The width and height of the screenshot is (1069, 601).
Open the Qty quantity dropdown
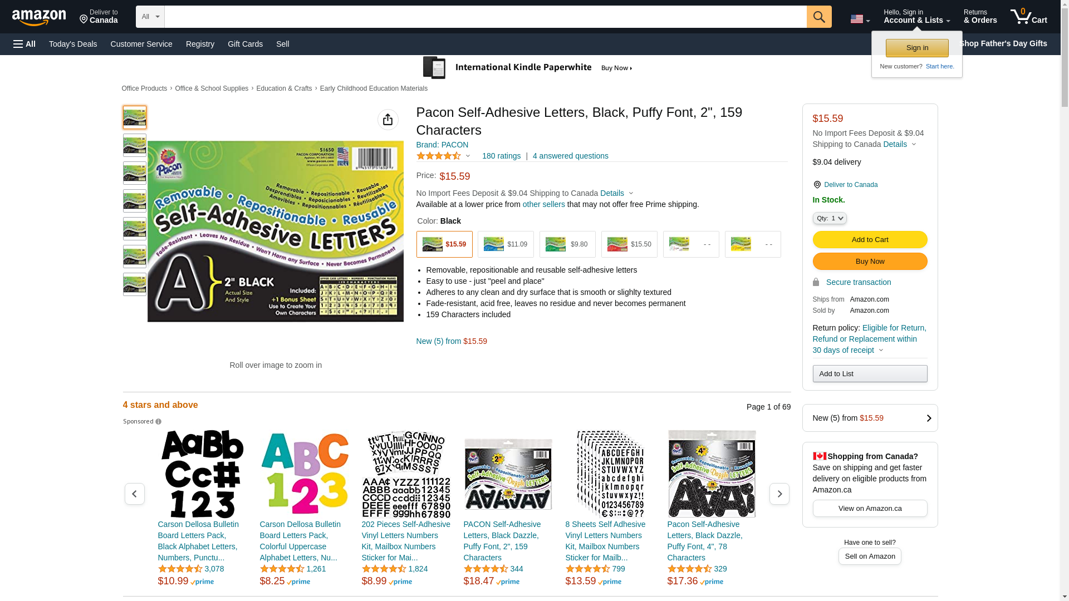[830, 218]
